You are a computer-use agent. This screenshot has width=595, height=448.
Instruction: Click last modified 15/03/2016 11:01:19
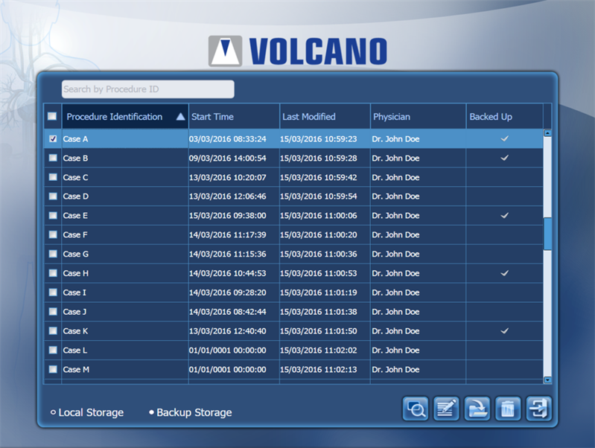pyautogui.click(x=319, y=292)
